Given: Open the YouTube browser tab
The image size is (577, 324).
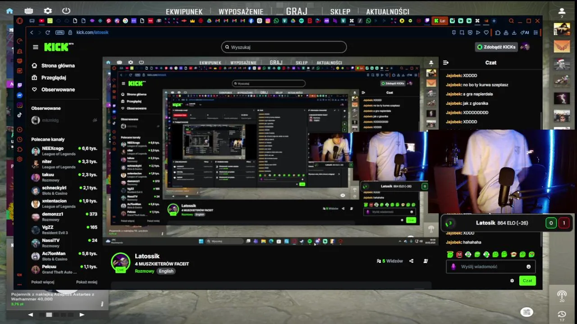Looking at the screenshot, I should [41, 21].
